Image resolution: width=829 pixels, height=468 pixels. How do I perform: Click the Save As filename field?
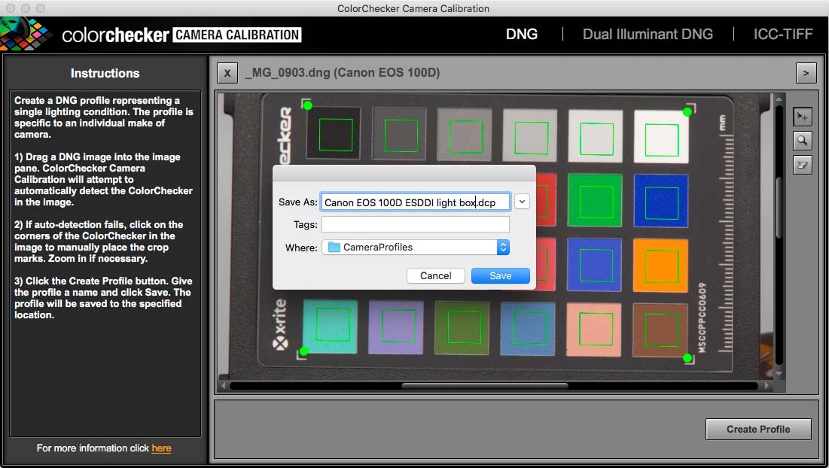click(416, 202)
